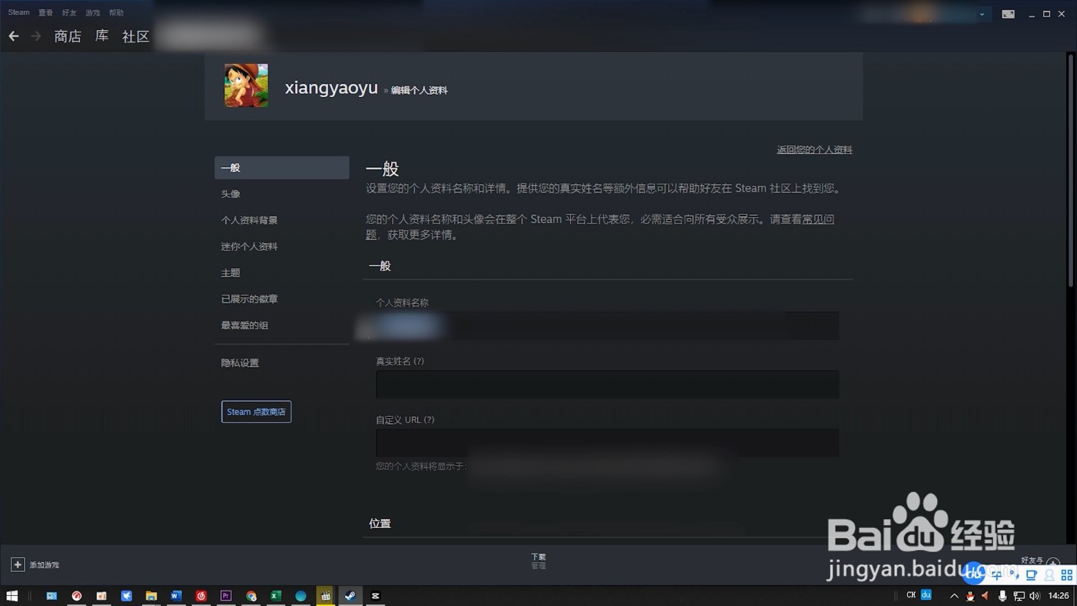Screen dimensions: 1077x606
Task: Open the 好友 menu
Action: click(69, 12)
